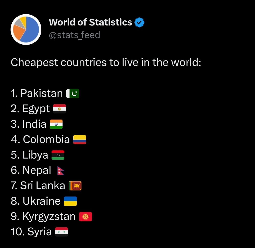Click the Pakistan flag emoji
Viewport: 255px width, 248px height.
(73, 94)
